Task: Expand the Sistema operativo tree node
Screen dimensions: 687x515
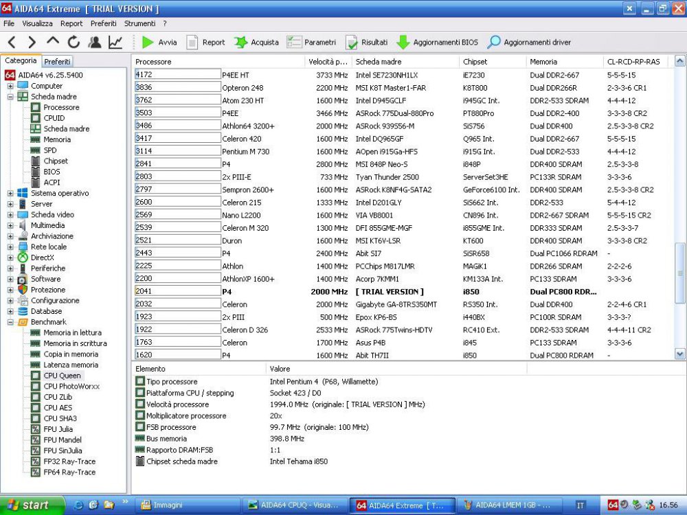Action: coord(10,194)
